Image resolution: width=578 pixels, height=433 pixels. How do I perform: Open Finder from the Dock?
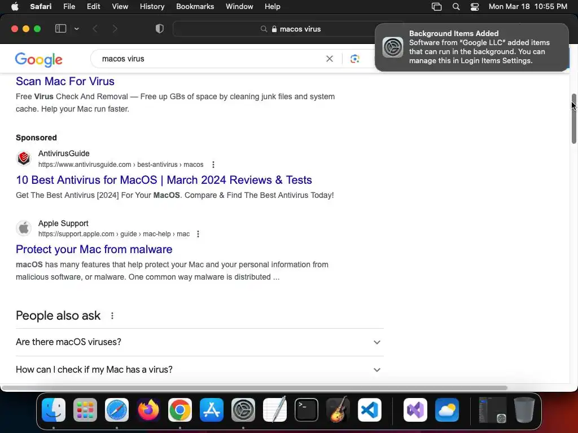(54, 410)
